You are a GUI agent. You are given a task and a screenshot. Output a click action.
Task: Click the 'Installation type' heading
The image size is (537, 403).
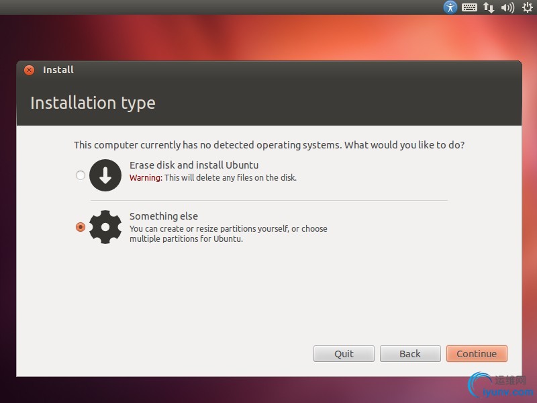[93, 103]
